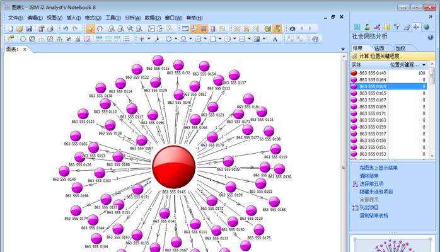
Task: Open the 帮助(H) menu
Action: 194,18
